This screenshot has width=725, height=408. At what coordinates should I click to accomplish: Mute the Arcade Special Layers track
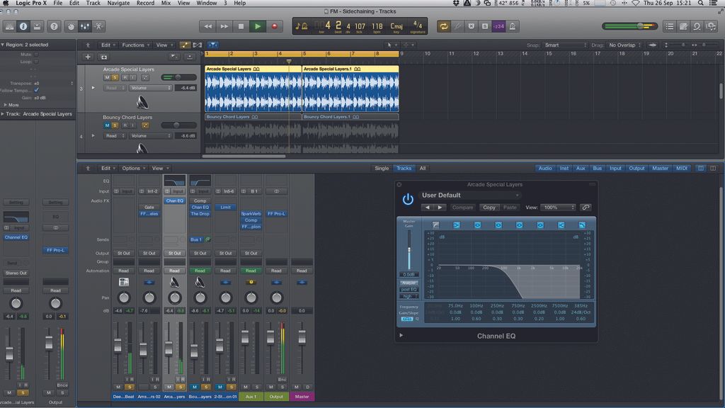[x=106, y=76]
